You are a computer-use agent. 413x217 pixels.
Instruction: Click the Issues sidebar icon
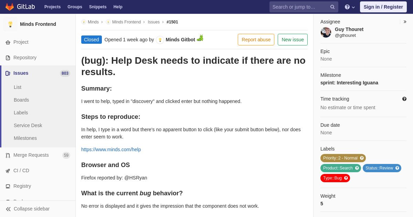(x=8, y=73)
